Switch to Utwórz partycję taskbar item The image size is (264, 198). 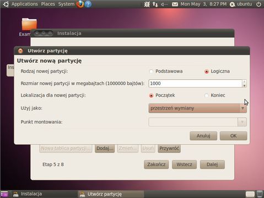111,194
